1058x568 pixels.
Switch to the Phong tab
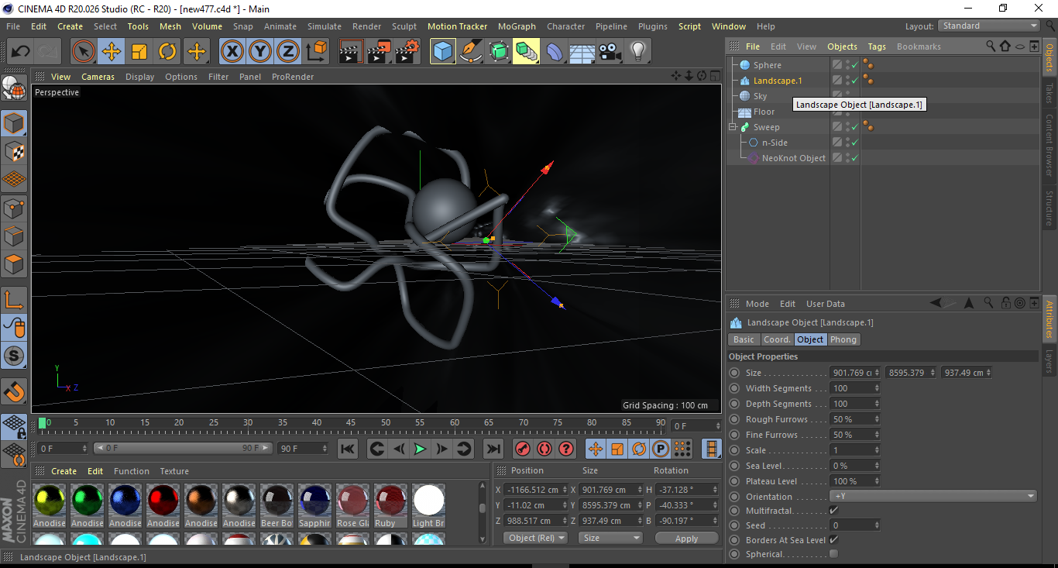click(x=843, y=339)
